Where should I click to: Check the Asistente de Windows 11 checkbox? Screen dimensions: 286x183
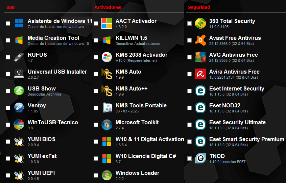tap(8, 24)
